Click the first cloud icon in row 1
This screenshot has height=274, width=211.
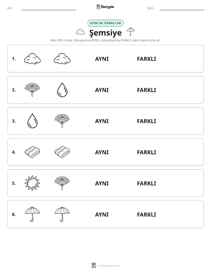[x=32, y=59]
